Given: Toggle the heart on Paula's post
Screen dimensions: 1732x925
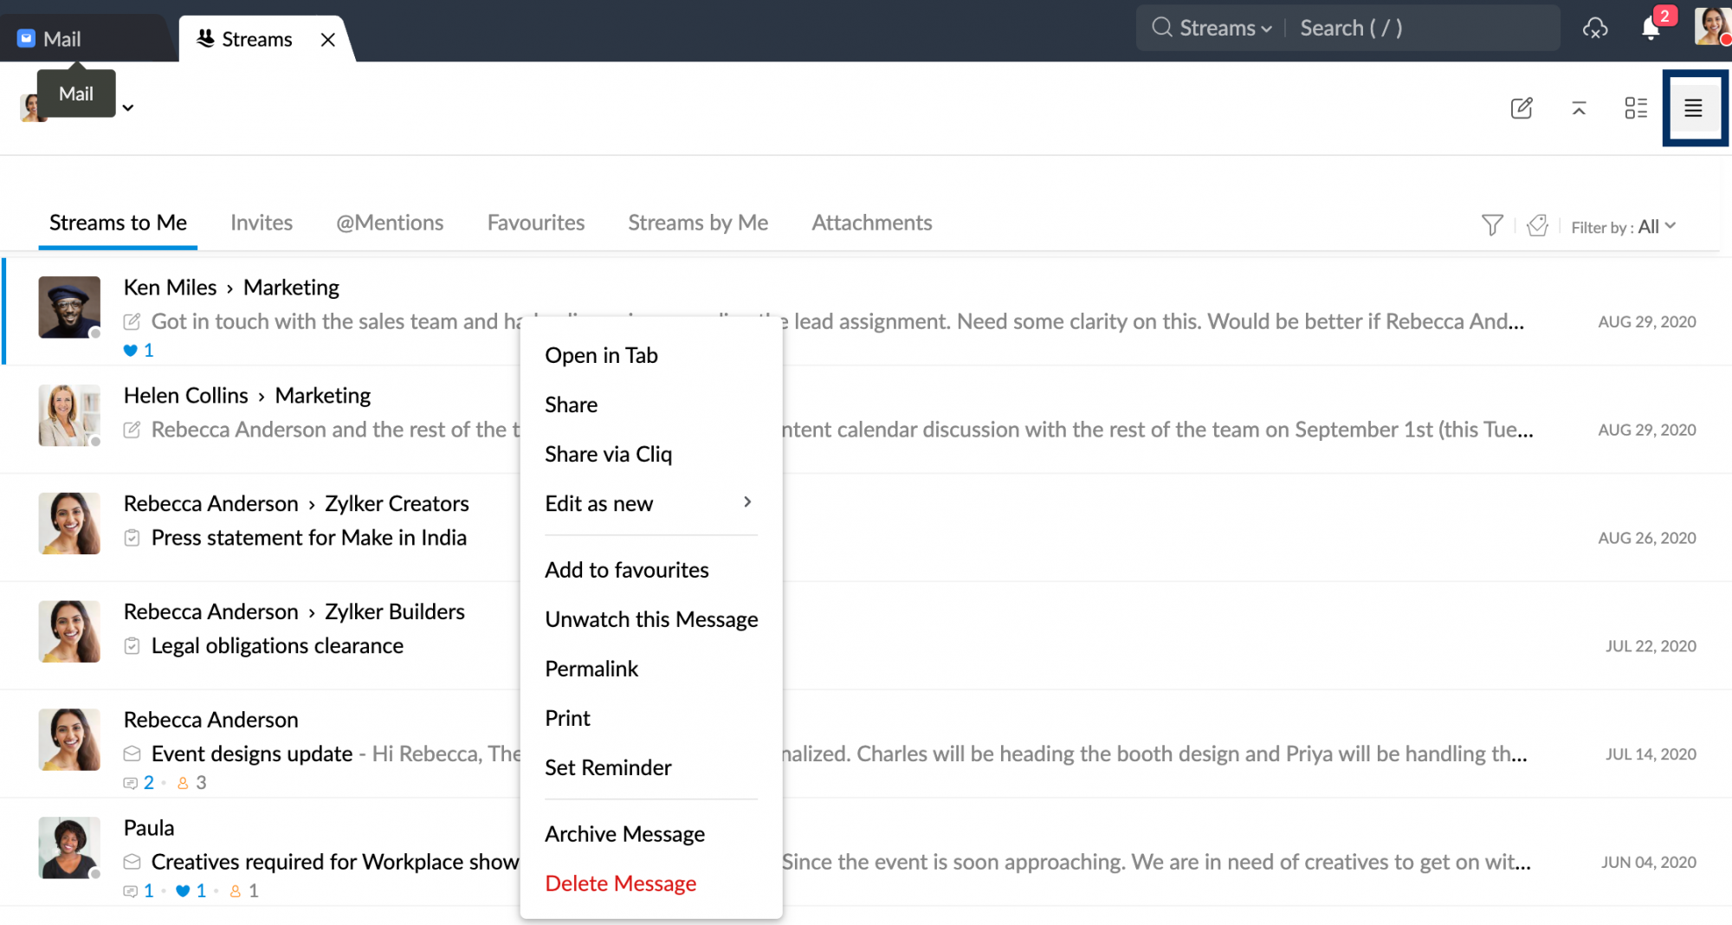Looking at the screenshot, I should [183, 891].
